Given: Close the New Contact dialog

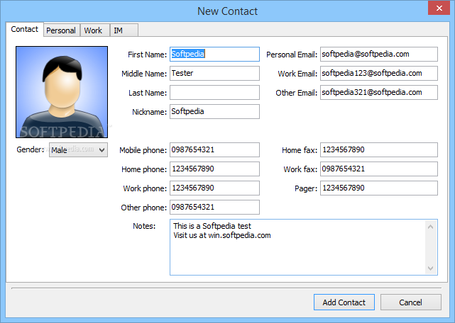Looking at the screenshot, I should tap(439, 8).
